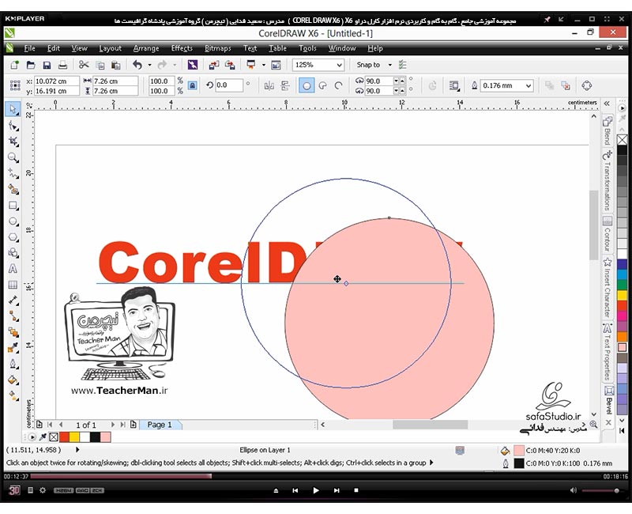The image size is (632, 514).
Task: Open the File menu
Action: point(29,48)
